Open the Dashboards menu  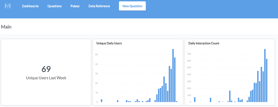pyautogui.click(x=30, y=6)
